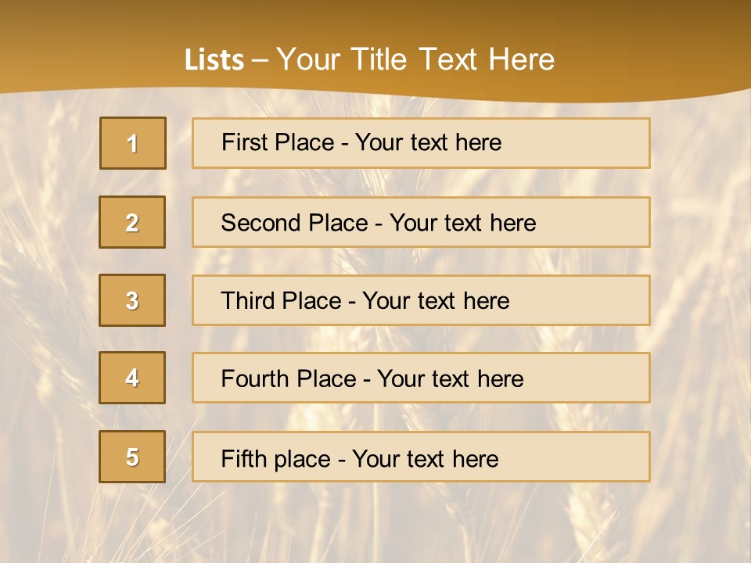Screen dimensions: 751x563
Task: Select "Your Title Text Here" in the title
Action: pos(415,59)
